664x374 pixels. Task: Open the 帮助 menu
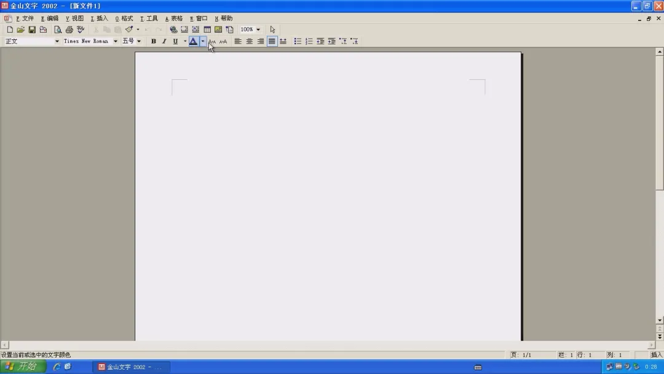(224, 18)
